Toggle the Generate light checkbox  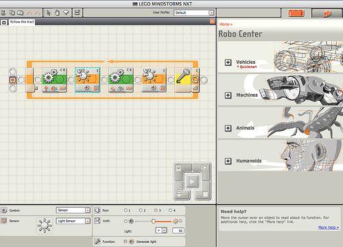click(x=126, y=242)
